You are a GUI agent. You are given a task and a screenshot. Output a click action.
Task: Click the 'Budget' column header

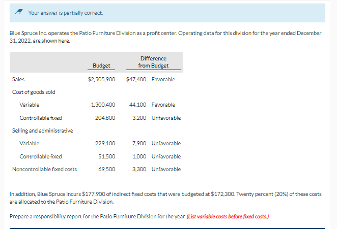pos(101,66)
